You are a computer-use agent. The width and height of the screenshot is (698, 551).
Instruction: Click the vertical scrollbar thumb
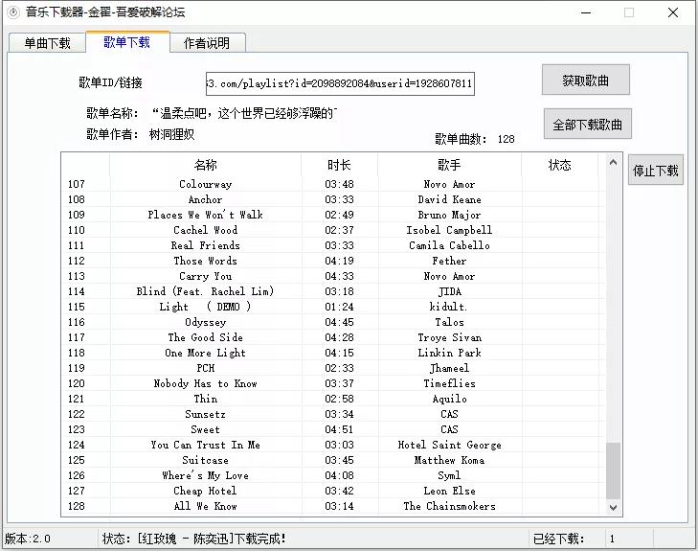pyautogui.click(x=613, y=471)
